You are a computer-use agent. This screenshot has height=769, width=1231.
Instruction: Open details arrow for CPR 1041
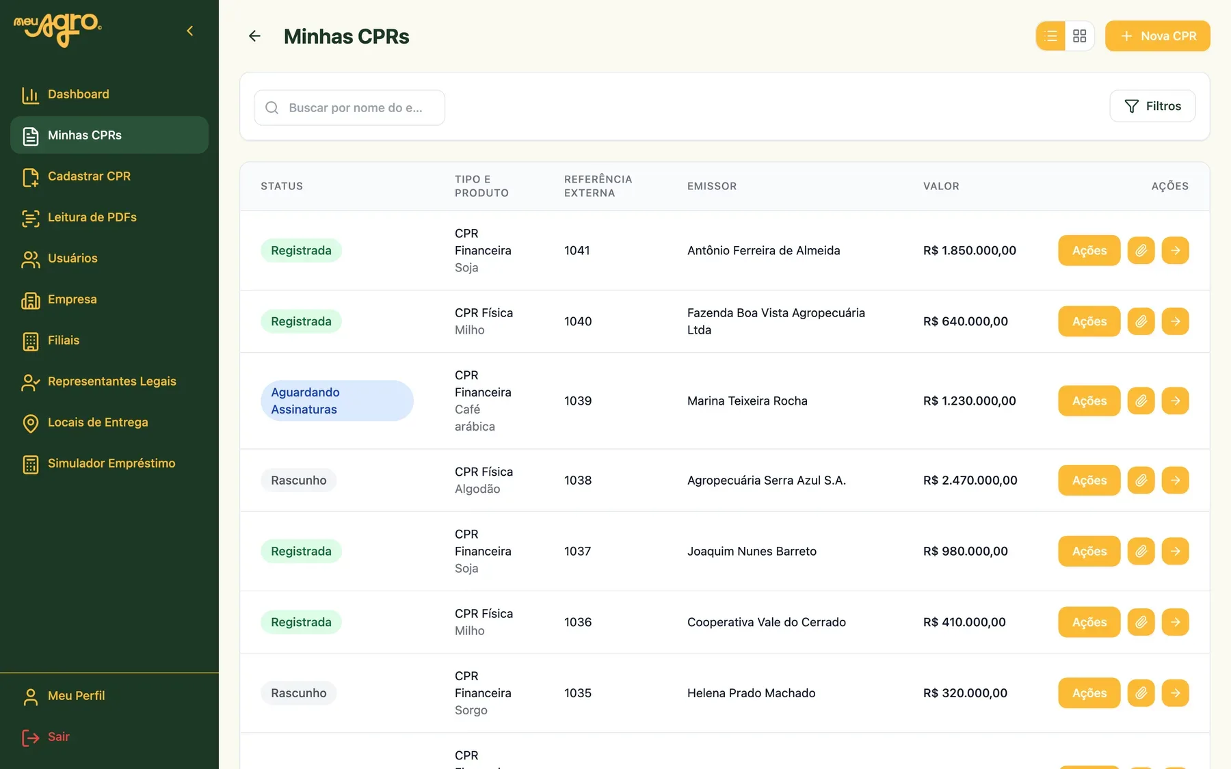(x=1176, y=250)
